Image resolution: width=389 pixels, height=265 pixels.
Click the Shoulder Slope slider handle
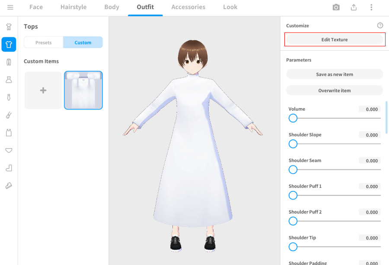pos(293,144)
